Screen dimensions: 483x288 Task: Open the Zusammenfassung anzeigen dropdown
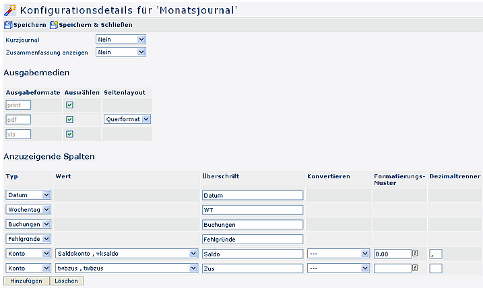pos(121,52)
